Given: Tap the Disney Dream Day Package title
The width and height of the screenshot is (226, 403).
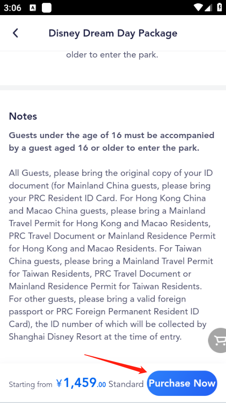Looking at the screenshot, I should 113,33.
